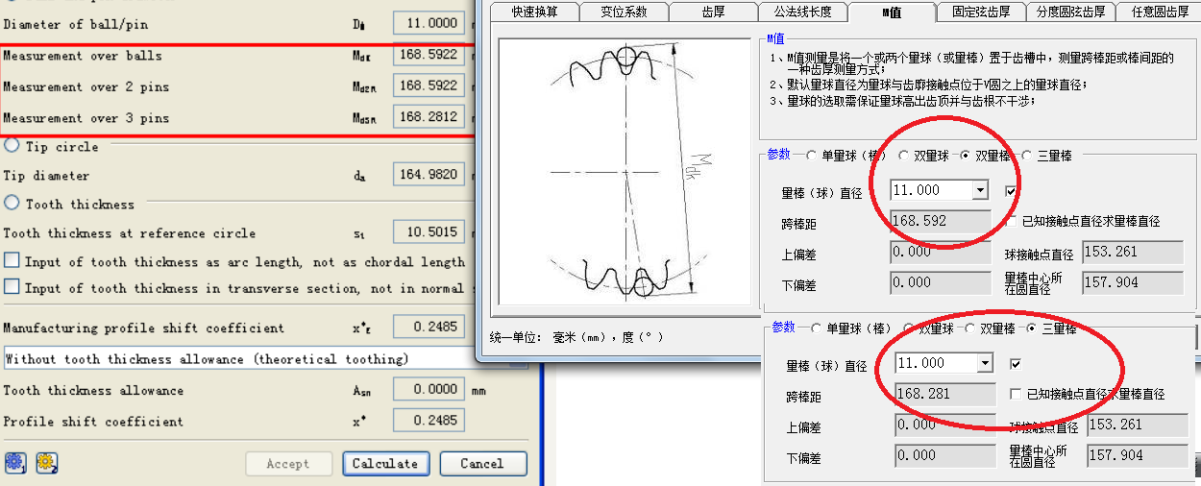The image size is (1201, 486).
Task: Toggle checkbox beside 量棒直径 combo above 168.281
Action: click(x=1016, y=364)
